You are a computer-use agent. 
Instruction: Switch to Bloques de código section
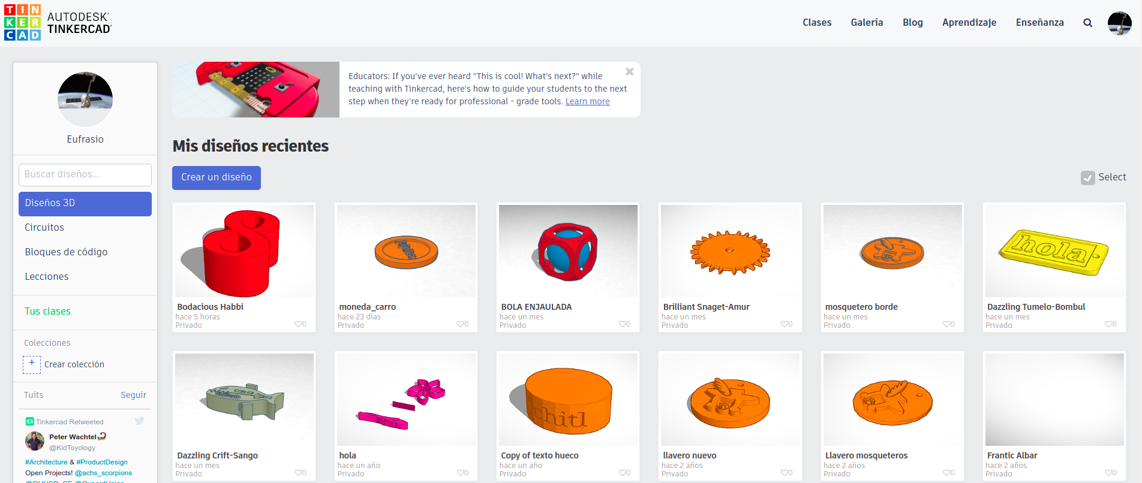pos(66,252)
